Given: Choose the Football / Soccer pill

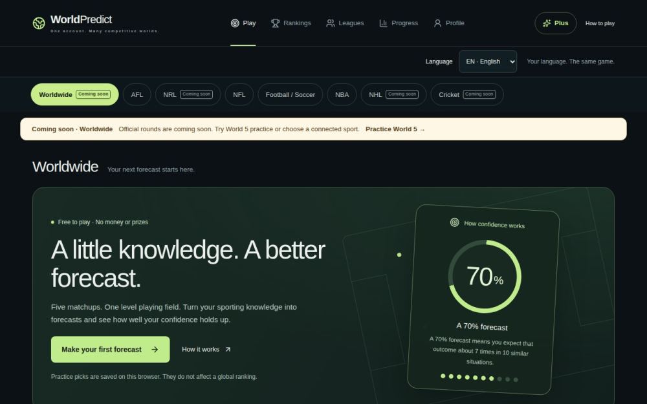Looking at the screenshot, I should point(290,94).
